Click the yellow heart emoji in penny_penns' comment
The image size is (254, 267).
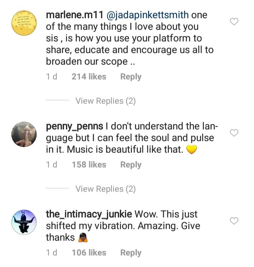[191, 150]
